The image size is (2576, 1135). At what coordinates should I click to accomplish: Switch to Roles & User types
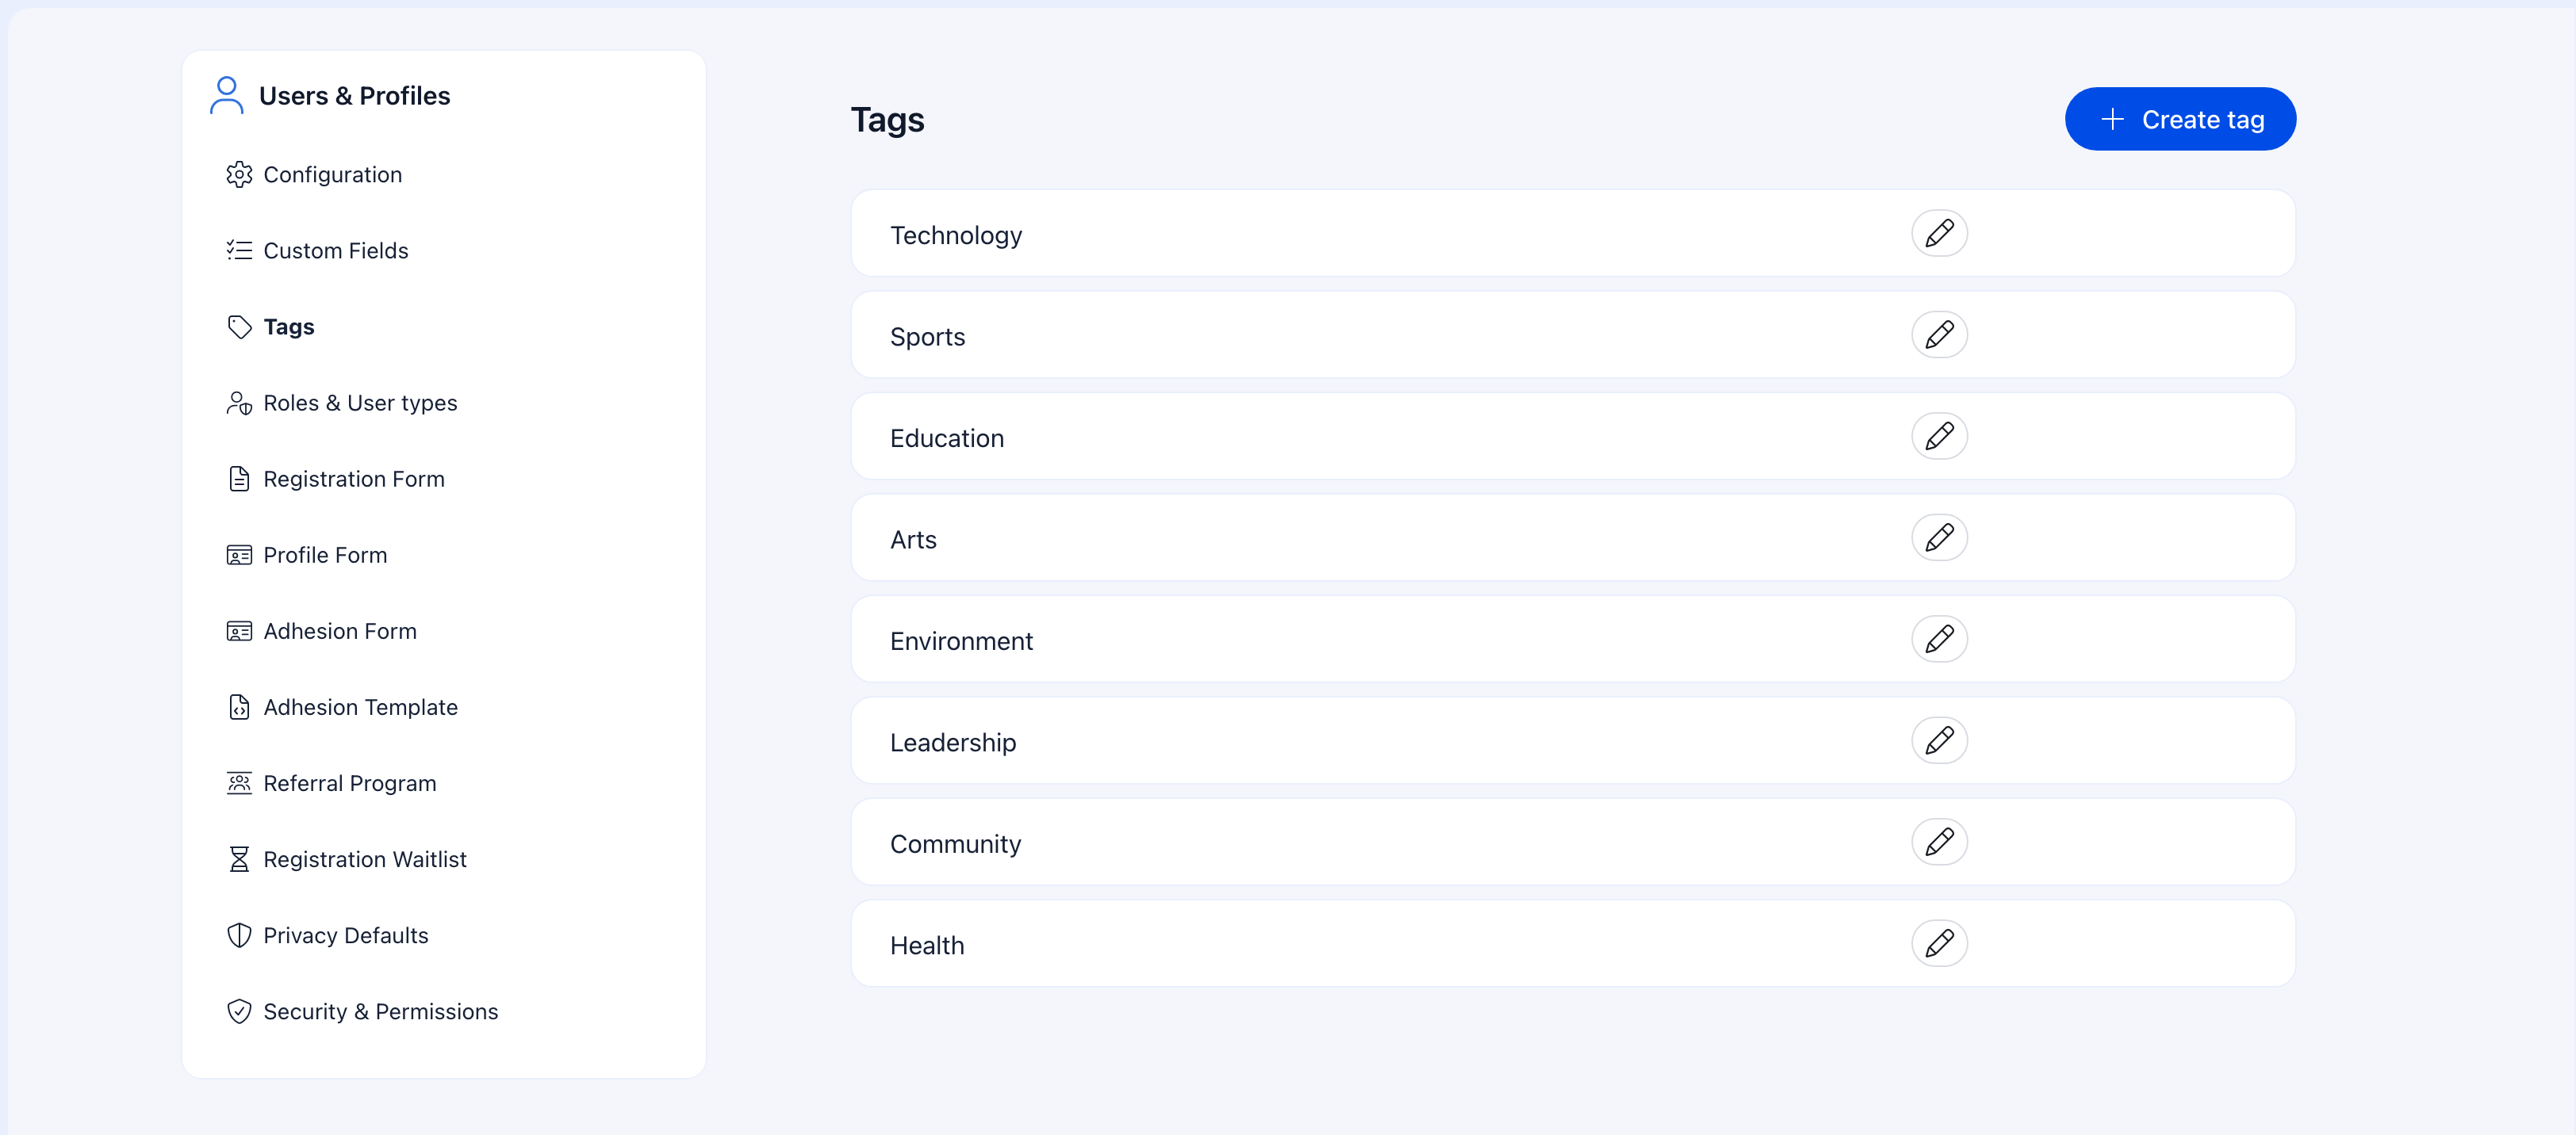coord(360,403)
